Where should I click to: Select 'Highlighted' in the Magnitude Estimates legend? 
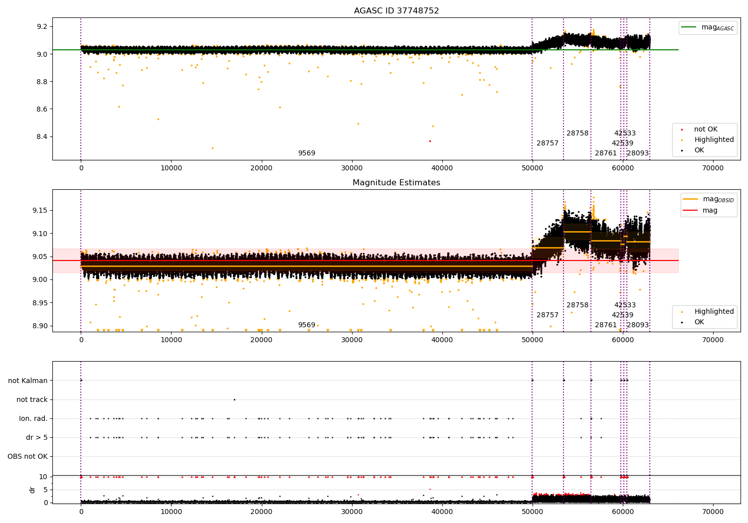pyautogui.click(x=708, y=312)
